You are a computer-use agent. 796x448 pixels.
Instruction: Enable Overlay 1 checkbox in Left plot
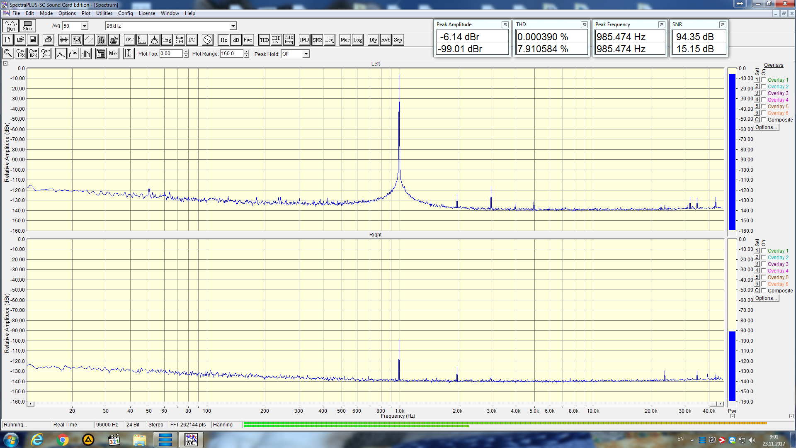coord(764,80)
